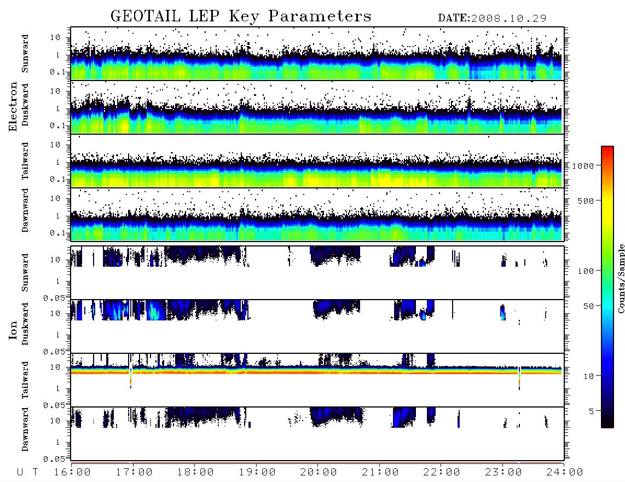Click the colorbar's 10 tick value
Screen dimensions: 625x482
pos(589,376)
